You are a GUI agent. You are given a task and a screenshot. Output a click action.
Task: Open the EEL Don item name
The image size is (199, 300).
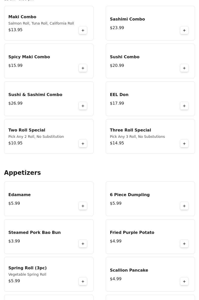(119, 95)
